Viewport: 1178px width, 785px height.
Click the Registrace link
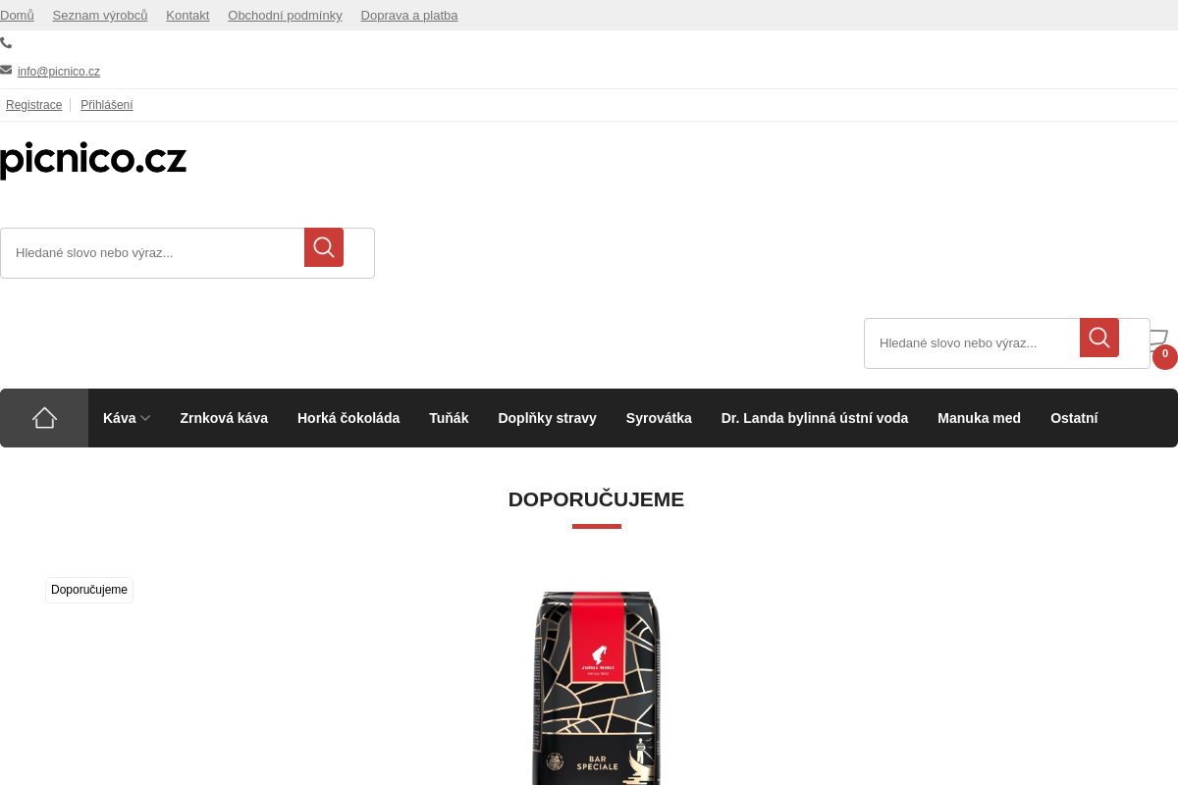33,105
